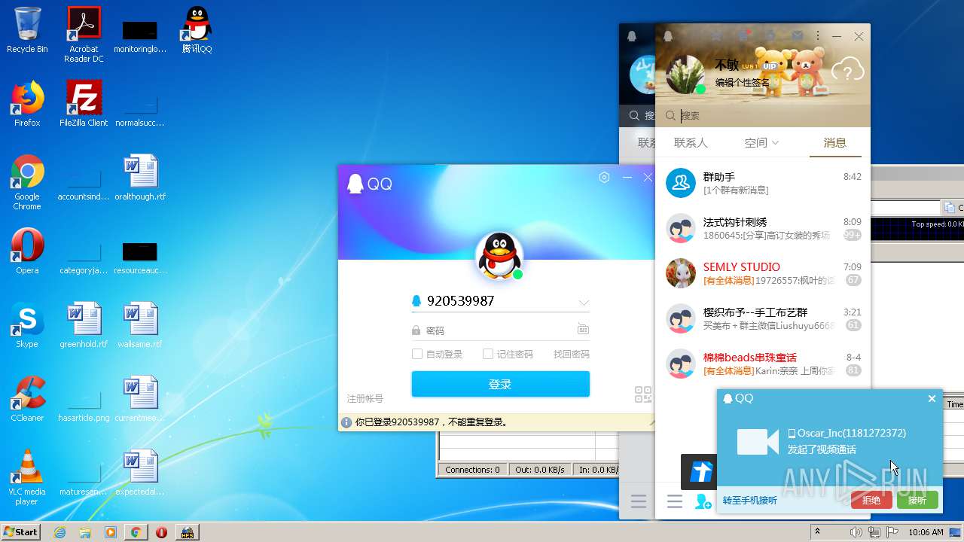
Task: Click the 不敏 profile avatar
Action: [x=686, y=74]
